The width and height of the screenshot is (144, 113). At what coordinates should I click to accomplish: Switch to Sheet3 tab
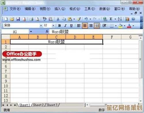click(x=52, y=105)
